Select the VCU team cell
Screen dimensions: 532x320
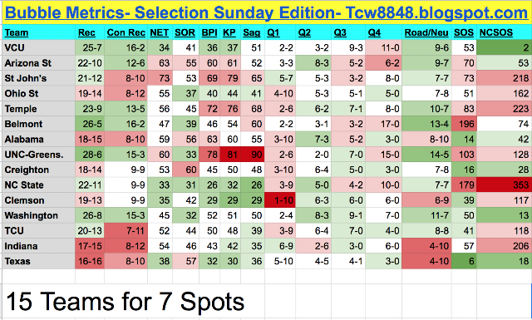click(x=39, y=47)
